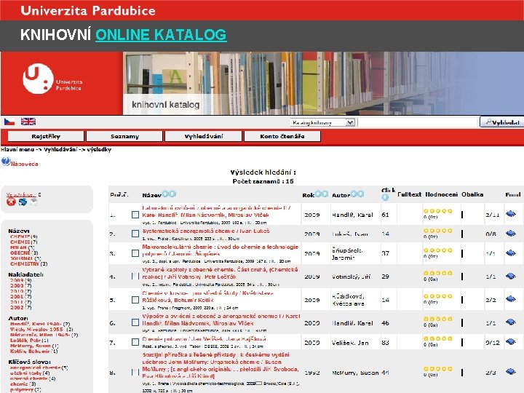This screenshot has width=524, height=393.
Task: Click the white clipboard icon under Ve schránce
Action: pyautogui.click(x=33, y=202)
